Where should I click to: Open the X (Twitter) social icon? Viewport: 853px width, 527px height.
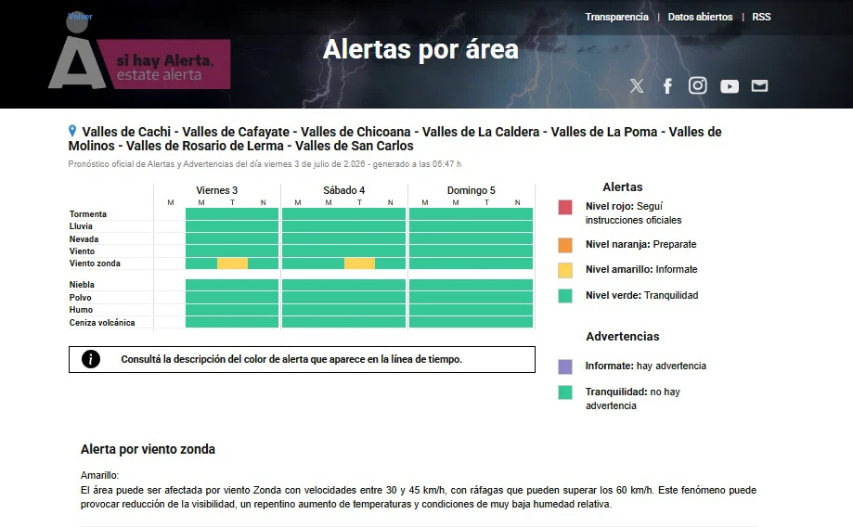point(637,86)
